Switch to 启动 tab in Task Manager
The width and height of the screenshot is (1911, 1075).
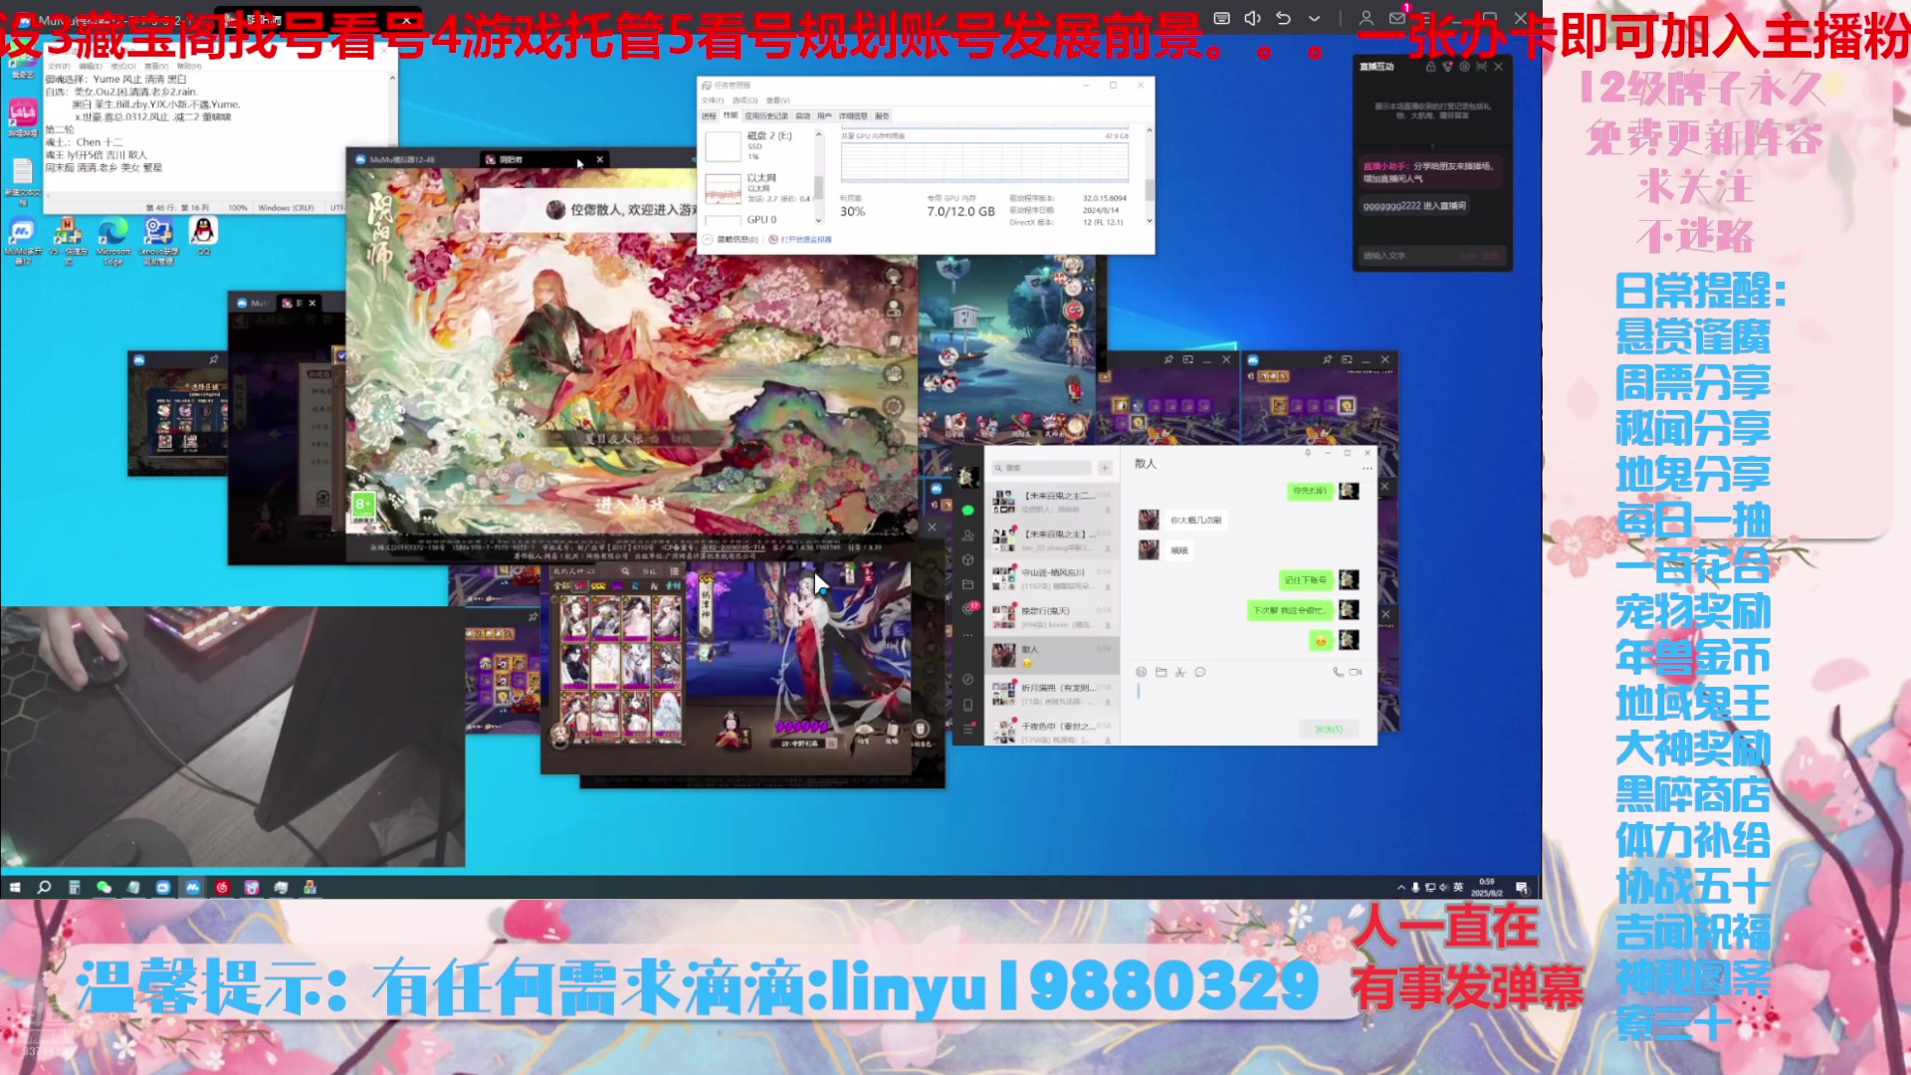tap(803, 116)
